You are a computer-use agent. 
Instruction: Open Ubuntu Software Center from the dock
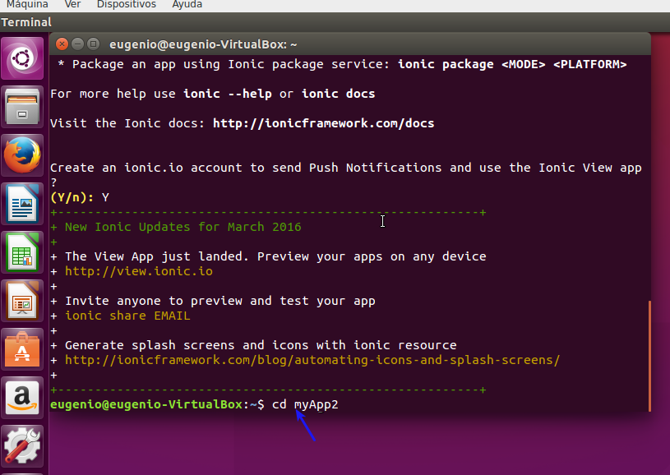pos(22,349)
